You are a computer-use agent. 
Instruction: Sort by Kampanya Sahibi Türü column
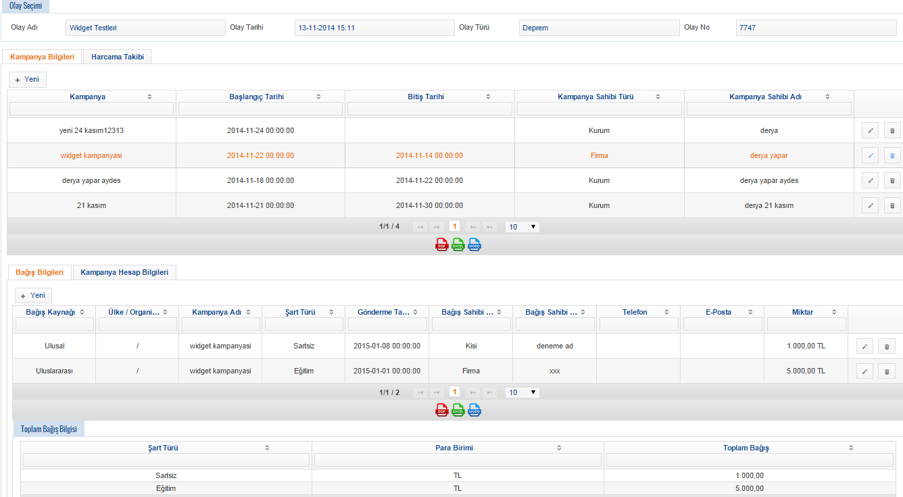tap(658, 97)
